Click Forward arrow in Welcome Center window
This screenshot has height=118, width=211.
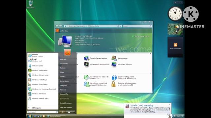tap(60, 26)
